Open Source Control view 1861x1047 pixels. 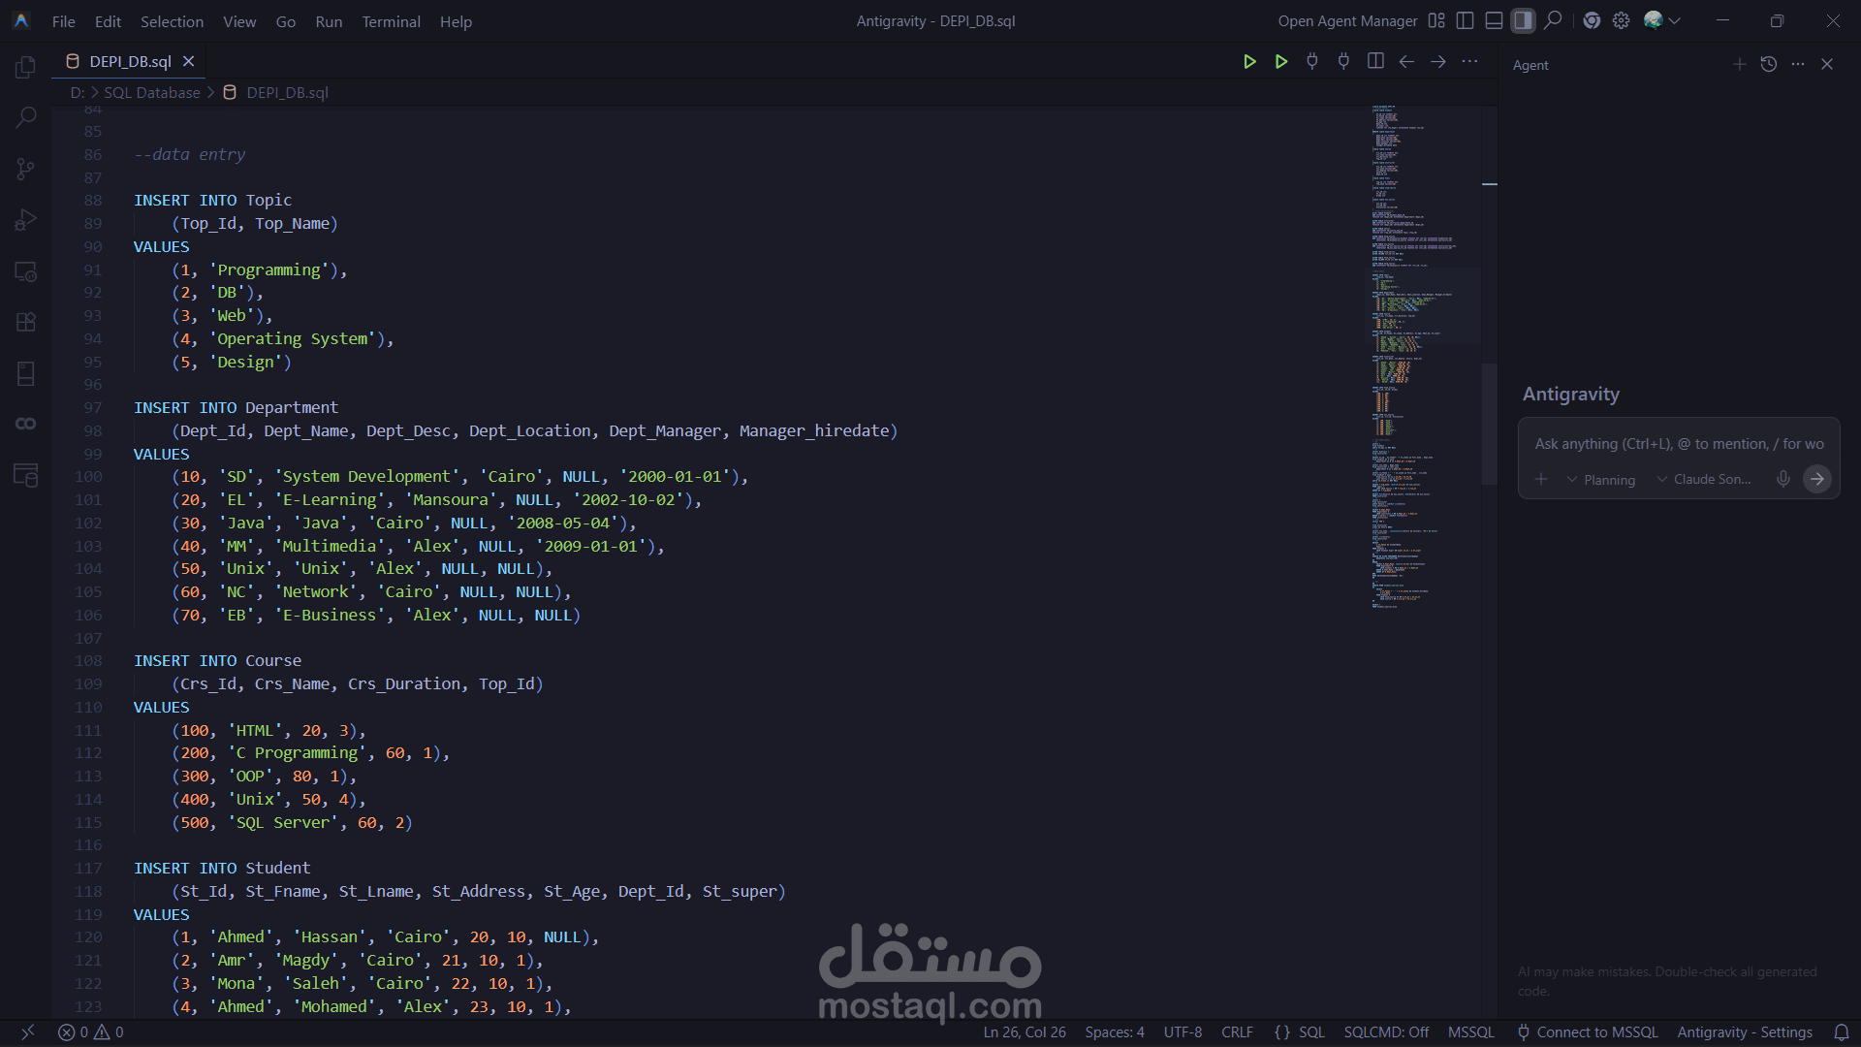tap(26, 169)
